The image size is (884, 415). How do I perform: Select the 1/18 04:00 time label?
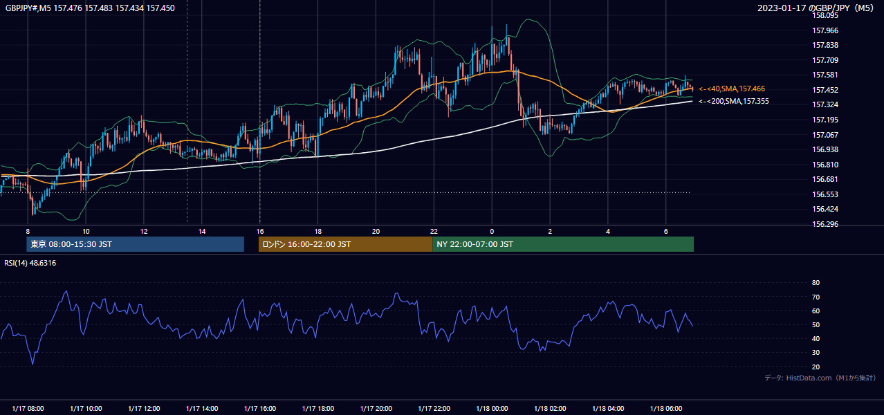pyautogui.click(x=608, y=408)
